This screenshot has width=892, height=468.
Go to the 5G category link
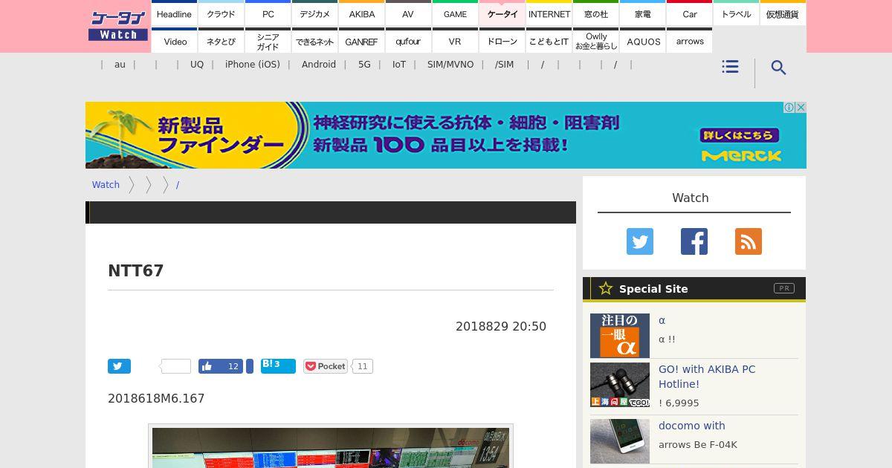coord(364,65)
